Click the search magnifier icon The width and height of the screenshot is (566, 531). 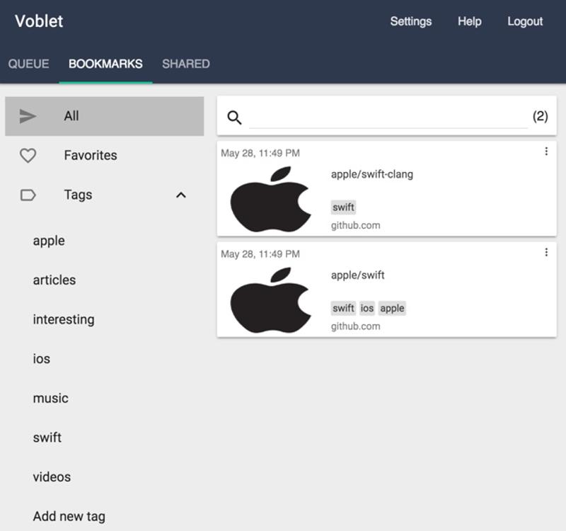(234, 118)
